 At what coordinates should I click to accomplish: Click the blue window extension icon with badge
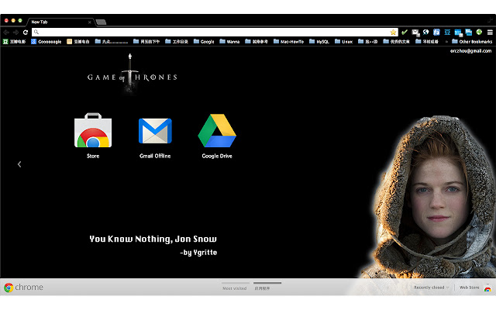(458, 33)
